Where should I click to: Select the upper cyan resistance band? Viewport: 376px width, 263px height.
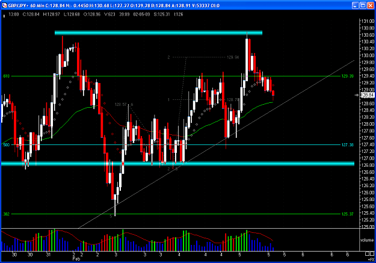pyautogui.click(x=158, y=33)
